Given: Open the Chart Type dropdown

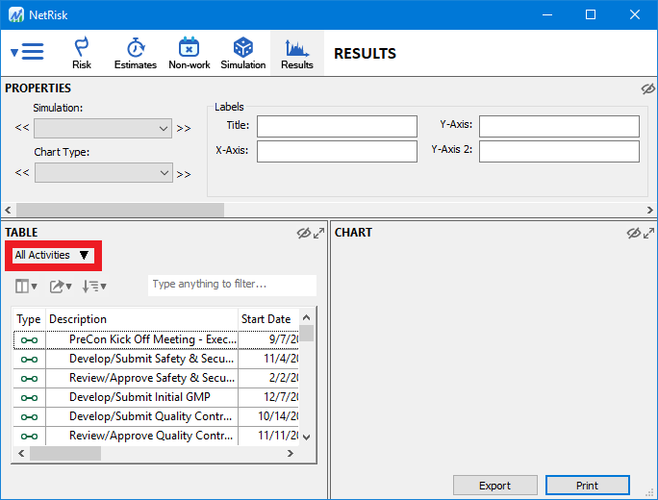Looking at the screenshot, I should tap(103, 173).
